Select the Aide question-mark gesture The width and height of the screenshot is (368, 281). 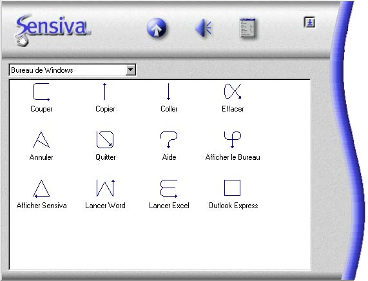coord(169,140)
